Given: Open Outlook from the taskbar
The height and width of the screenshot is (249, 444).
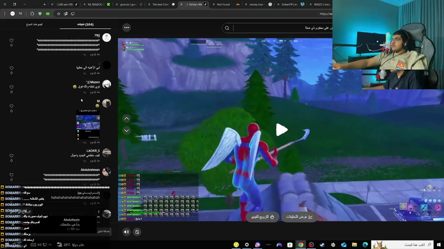Looking at the screenshot, I should 344,245.
